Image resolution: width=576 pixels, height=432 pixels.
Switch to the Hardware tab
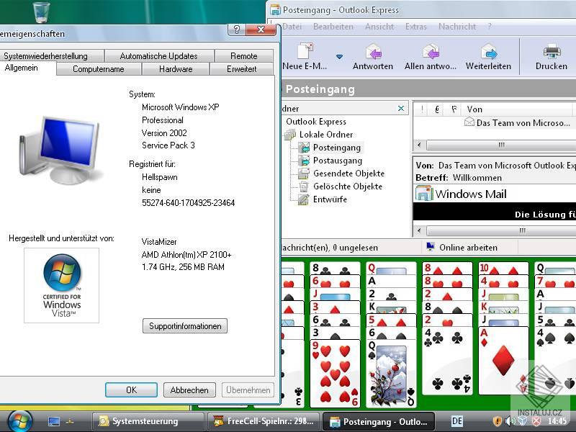[175, 68]
